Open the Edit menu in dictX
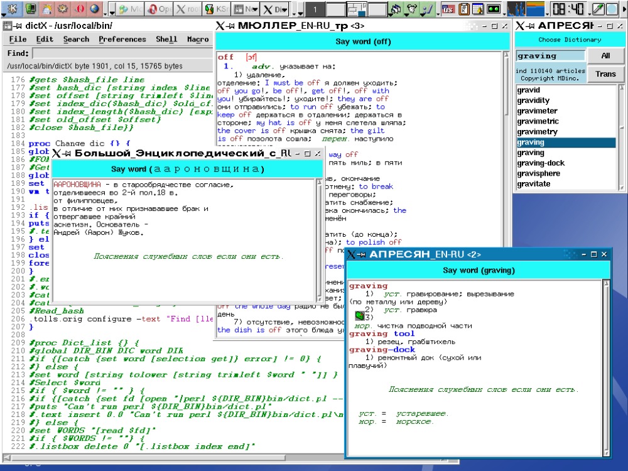This screenshot has width=628, height=471. click(x=45, y=39)
